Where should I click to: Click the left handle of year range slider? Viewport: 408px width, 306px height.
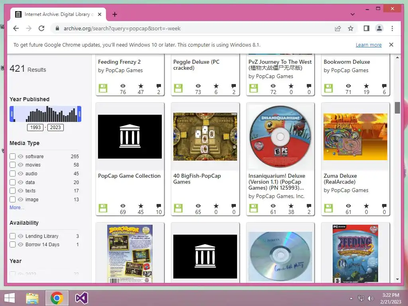point(12,114)
